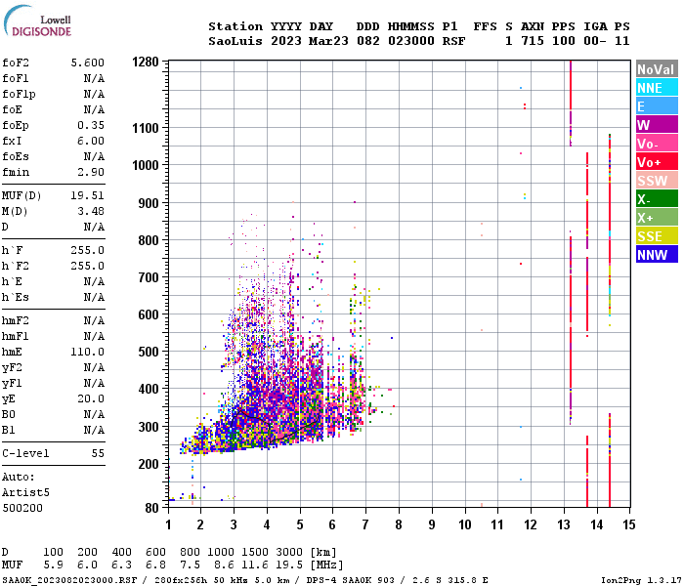Click the foF1 N/A value
This screenshot has height=586, width=684.
pos(94,78)
